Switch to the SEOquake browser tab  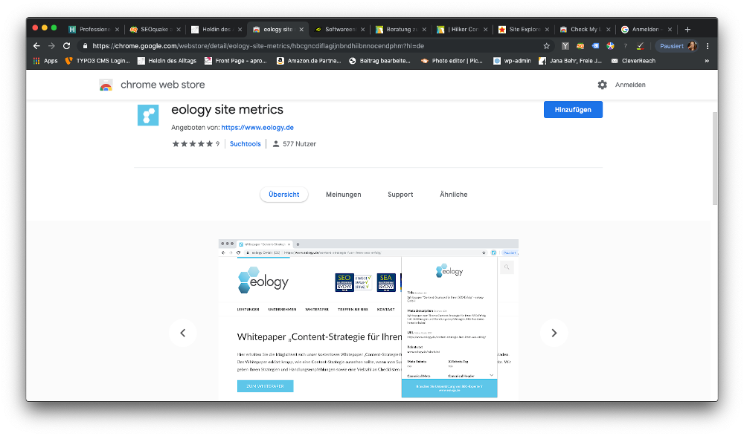155,30
